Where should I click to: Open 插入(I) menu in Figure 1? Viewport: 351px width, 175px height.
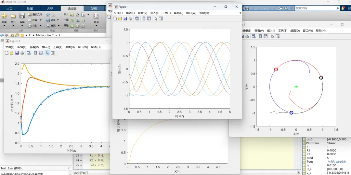(x=154, y=13)
